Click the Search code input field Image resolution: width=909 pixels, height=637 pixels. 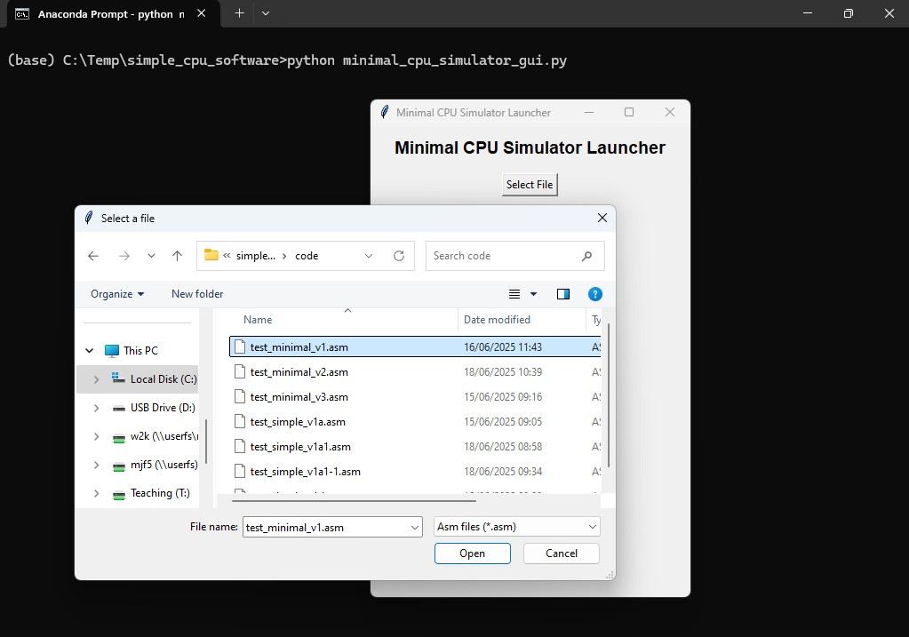(502, 256)
